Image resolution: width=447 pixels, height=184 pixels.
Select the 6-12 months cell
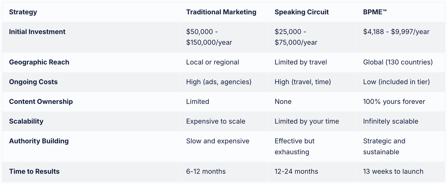click(206, 171)
